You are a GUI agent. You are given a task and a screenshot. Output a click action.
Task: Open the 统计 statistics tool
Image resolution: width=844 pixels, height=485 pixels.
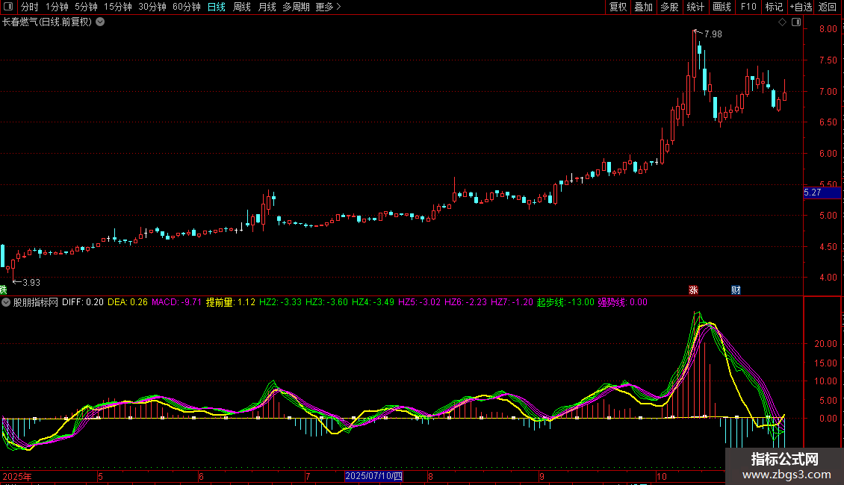[x=695, y=7]
